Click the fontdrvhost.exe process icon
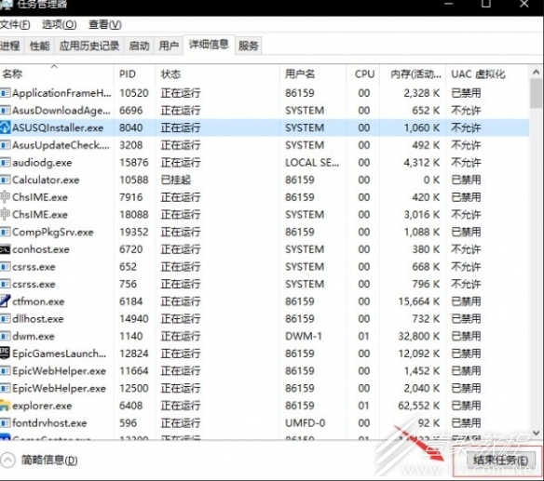Image resolution: width=544 pixels, height=481 pixels. (x=5, y=423)
